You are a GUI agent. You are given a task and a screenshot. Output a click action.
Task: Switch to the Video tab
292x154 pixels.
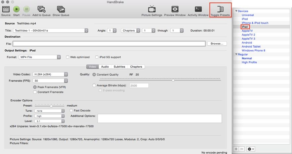[93, 67]
